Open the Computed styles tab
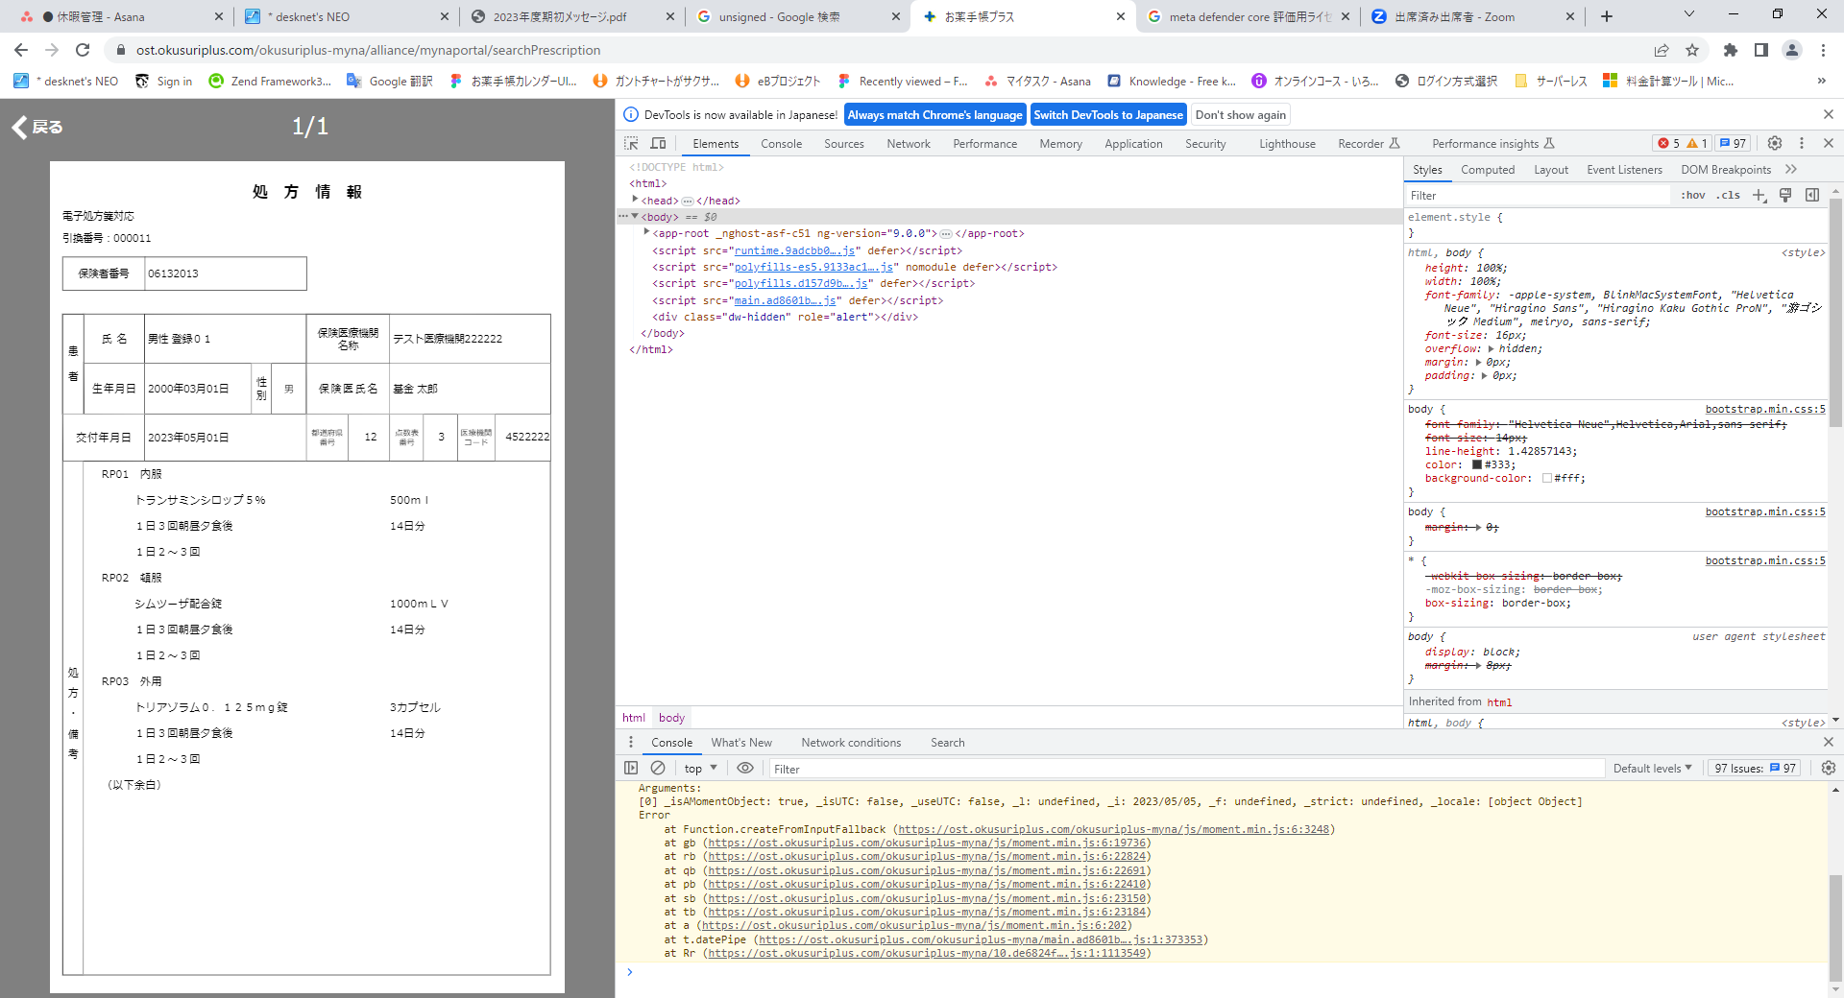 click(x=1487, y=170)
